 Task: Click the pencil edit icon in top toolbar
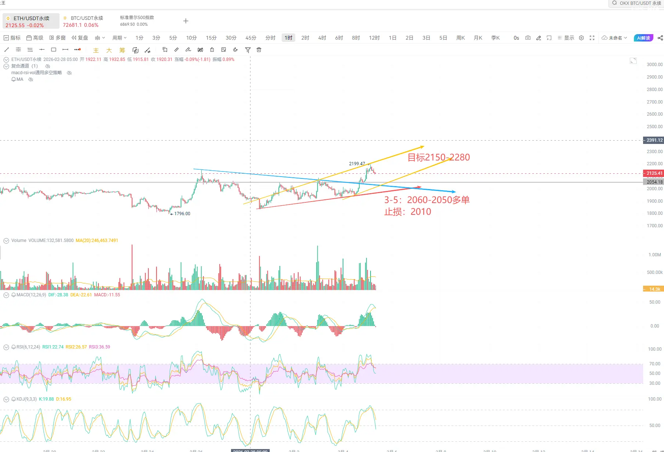tap(539, 38)
